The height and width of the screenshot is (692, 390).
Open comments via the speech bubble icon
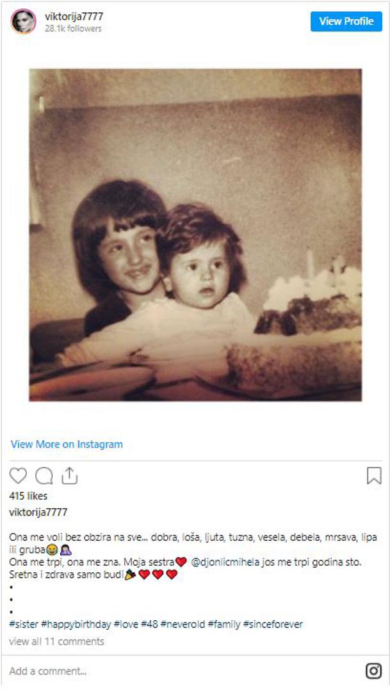(44, 475)
